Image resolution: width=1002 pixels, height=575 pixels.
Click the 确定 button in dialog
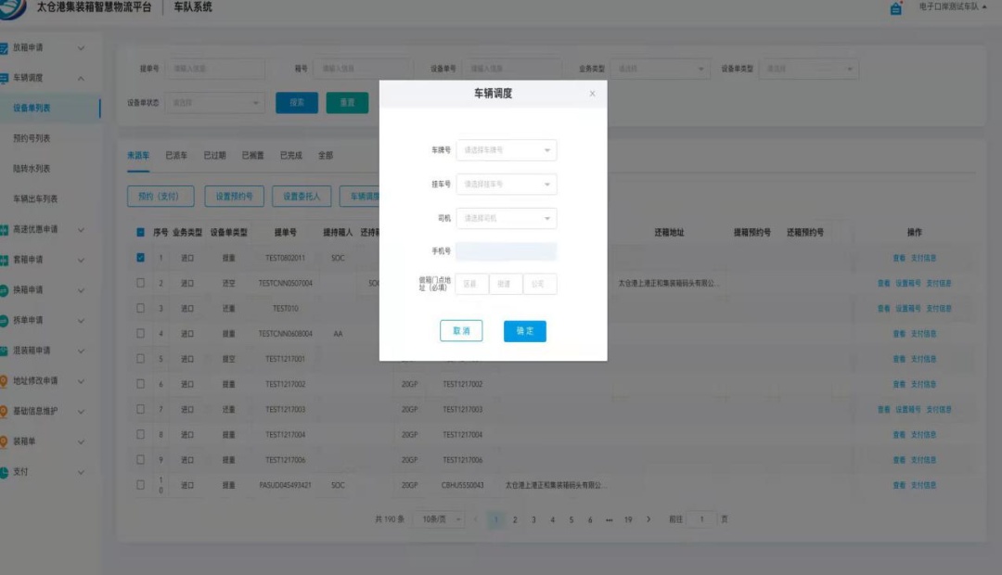(x=524, y=331)
